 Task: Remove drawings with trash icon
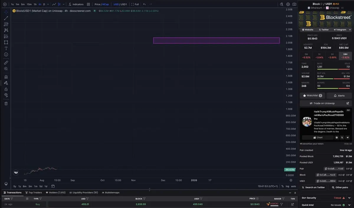coord(6,103)
